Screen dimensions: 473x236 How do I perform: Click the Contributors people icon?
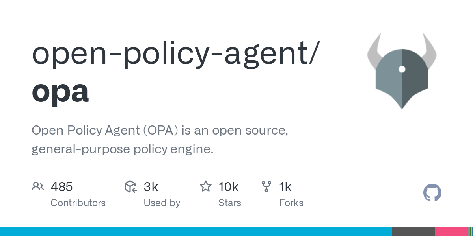coord(37,186)
